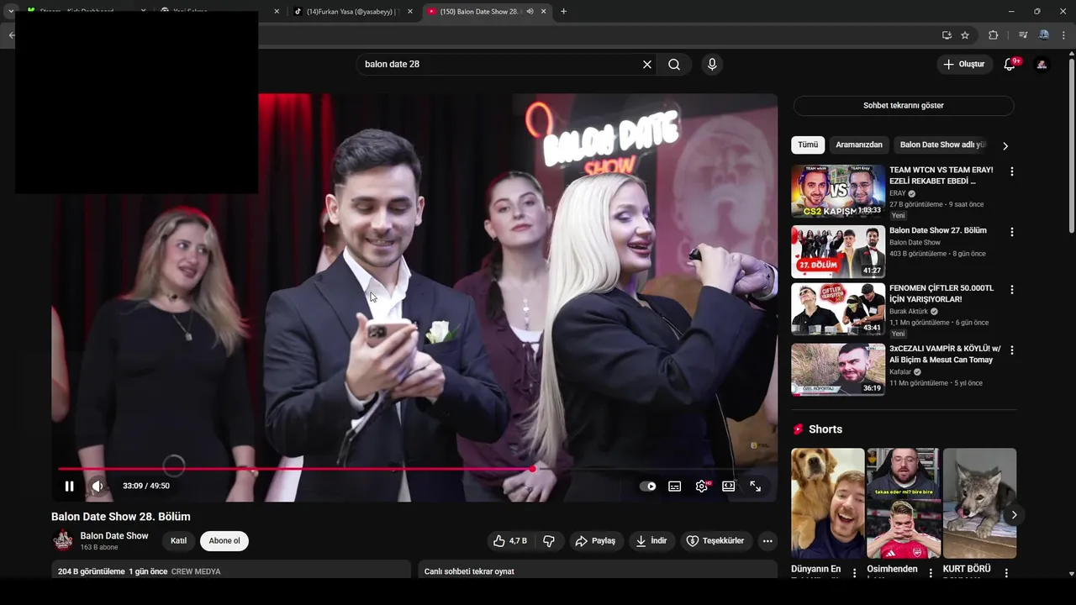Viewport: 1076px width, 605px height.
Task: Mute the Balon Date Show tab audio icon
Action: click(530, 12)
